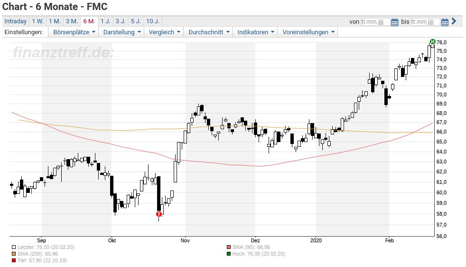Open the 'von' date calendar picker
Image resolution: width=466 pixels, height=267 pixels.
pos(394,22)
